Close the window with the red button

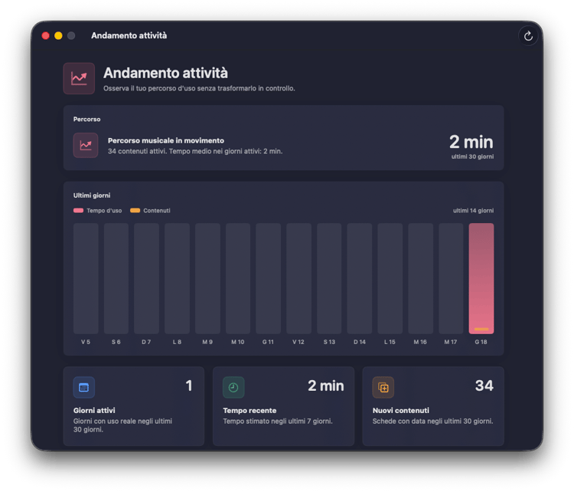45,35
